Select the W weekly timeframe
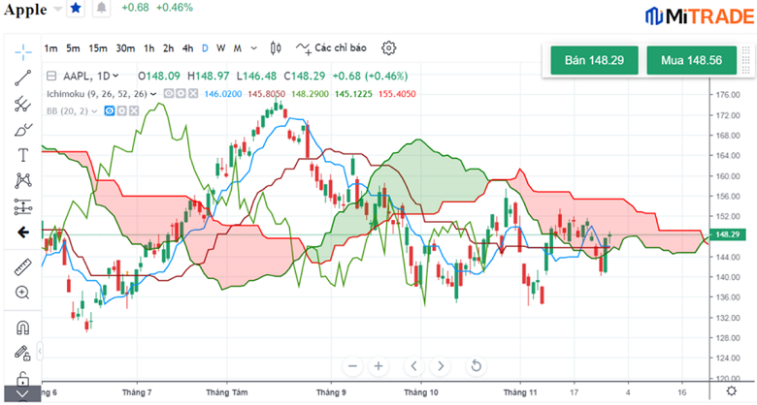 (220, 48)
